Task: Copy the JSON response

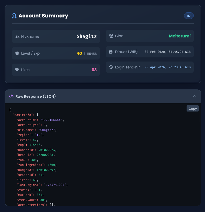Action: point(192,109)
